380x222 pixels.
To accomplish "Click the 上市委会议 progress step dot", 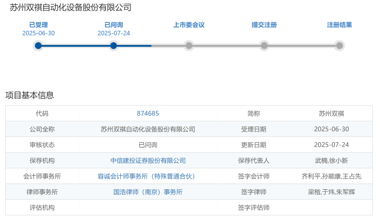I will tap(189, 46).
